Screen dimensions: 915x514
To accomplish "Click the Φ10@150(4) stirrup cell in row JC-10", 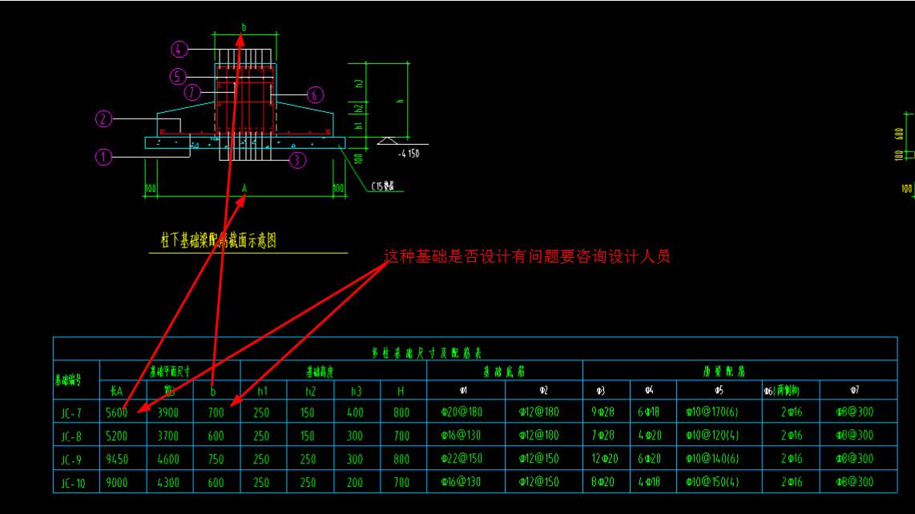I will click(x=712, y=482).
